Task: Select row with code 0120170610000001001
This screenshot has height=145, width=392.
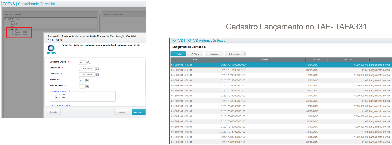Action: click(281, 116)
